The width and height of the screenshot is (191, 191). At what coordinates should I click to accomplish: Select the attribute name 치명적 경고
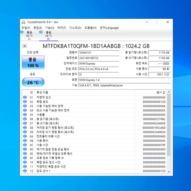[x=44, y=97]
